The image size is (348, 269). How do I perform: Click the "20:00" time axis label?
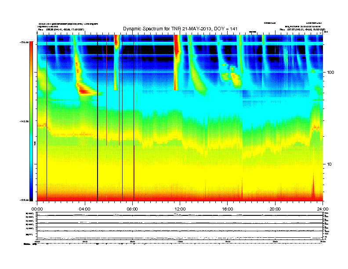tap(275, 209)
